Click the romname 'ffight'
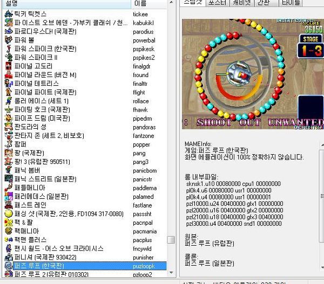The width and height of the screenshot is (324, 284). point(139,92)
